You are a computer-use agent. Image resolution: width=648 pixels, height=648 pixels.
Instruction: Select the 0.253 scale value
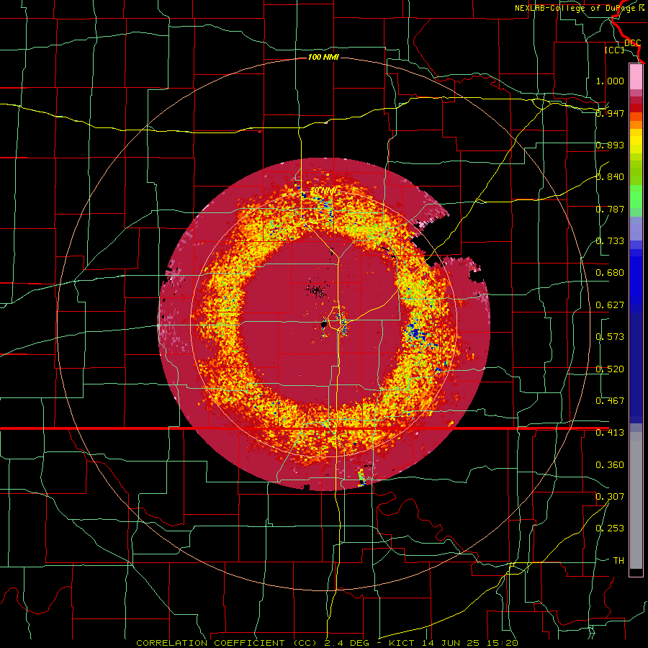coord(610,528)
